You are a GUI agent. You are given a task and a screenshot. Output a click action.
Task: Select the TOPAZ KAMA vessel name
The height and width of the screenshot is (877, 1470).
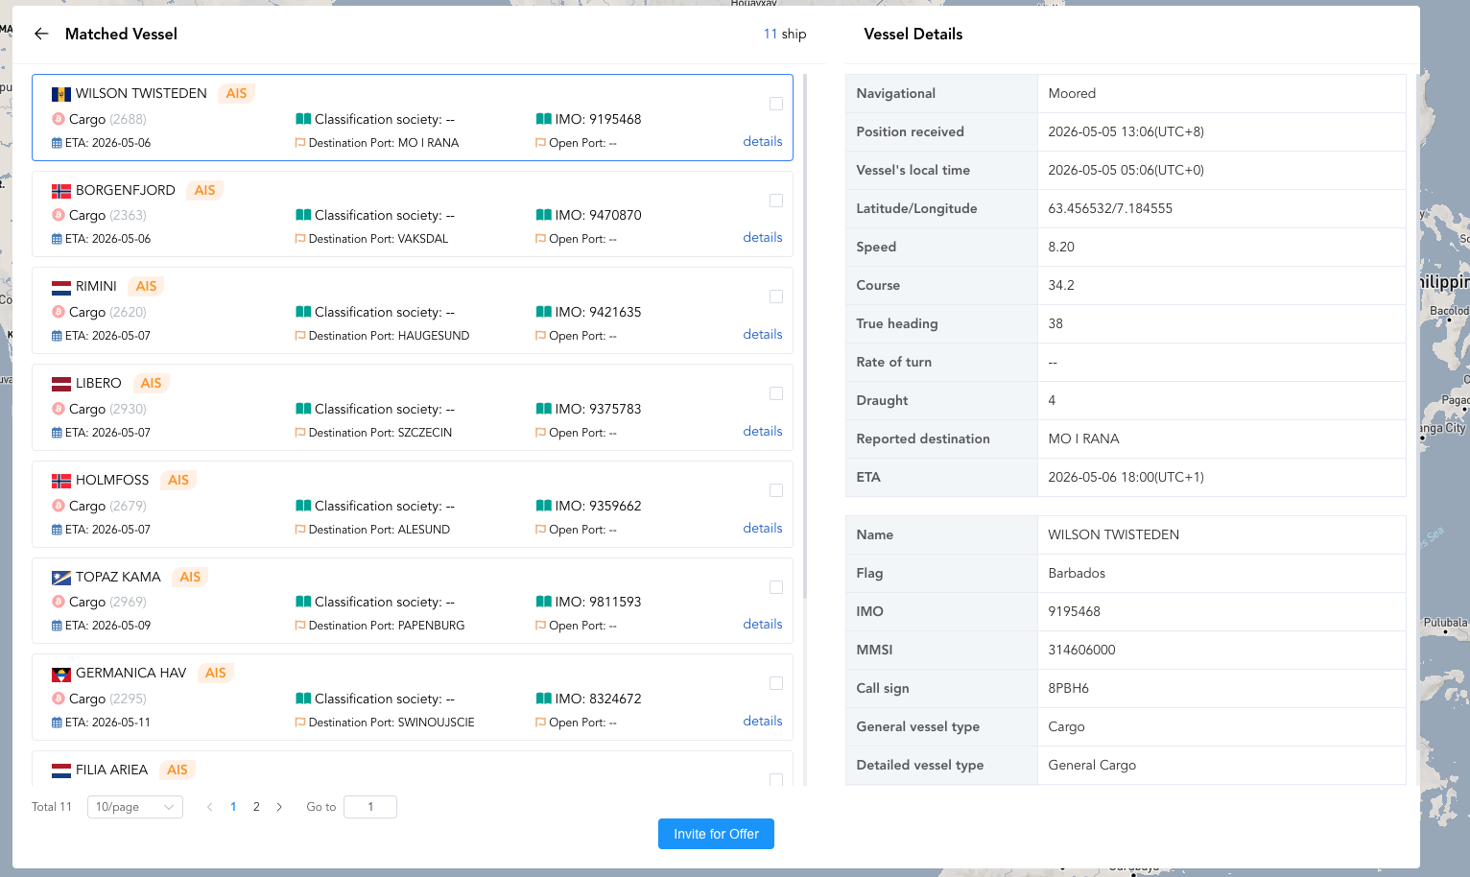(118, 577)
